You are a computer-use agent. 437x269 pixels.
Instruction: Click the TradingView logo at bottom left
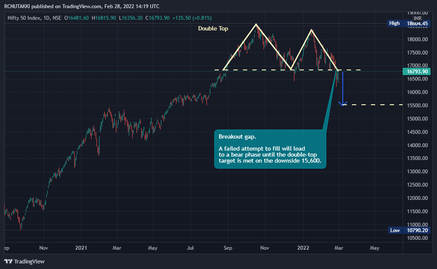24,261
